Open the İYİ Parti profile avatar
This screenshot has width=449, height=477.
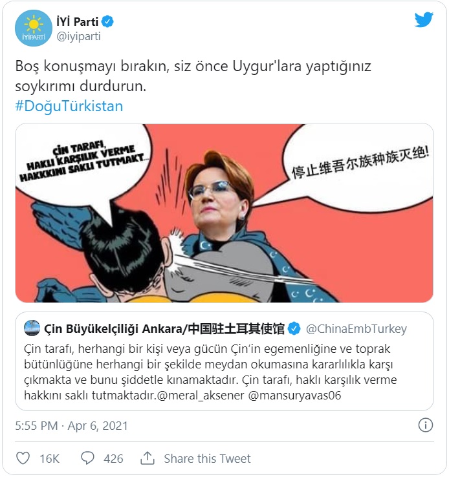click(x=34, y=28)
